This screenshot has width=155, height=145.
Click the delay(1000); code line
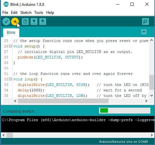coord(31,90)
